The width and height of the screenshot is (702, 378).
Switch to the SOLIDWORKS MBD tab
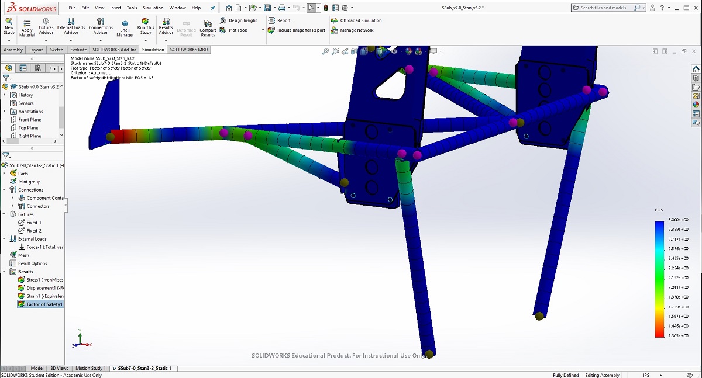tap(189, 50)
